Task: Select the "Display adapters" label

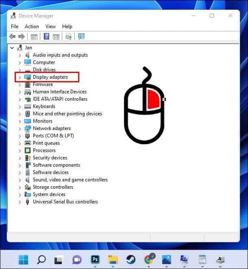Action: point(50,77)
